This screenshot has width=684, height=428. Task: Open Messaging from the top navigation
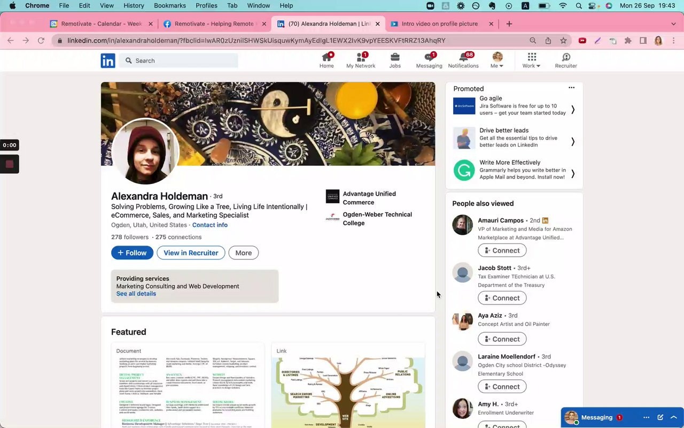(429, 59)
